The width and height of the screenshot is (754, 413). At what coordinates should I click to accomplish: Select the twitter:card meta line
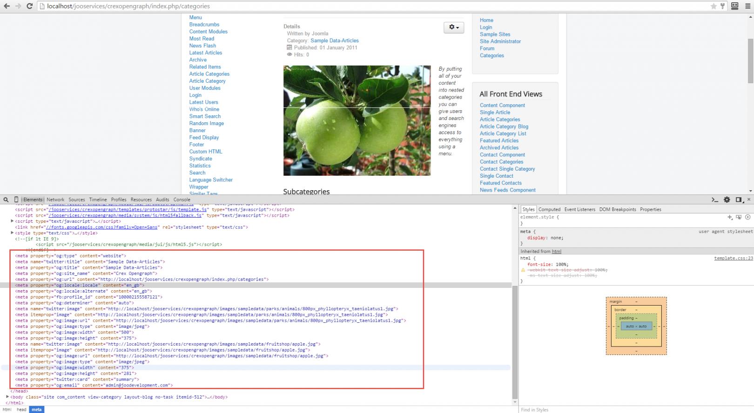coord(77,380)
